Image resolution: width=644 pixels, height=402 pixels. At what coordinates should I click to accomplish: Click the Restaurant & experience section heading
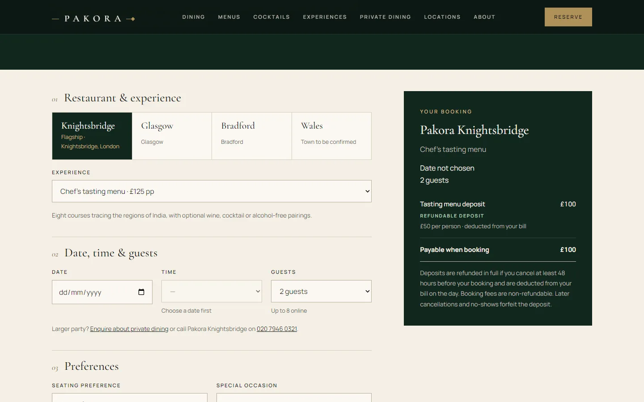[123, 98]
